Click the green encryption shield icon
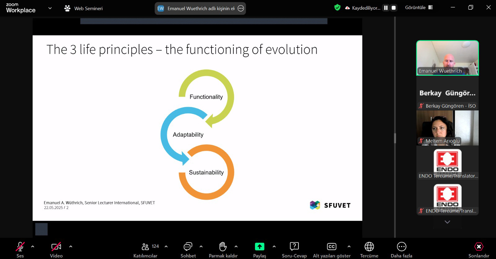This screenshot has height=259, width=496. (x=337, y=7)
